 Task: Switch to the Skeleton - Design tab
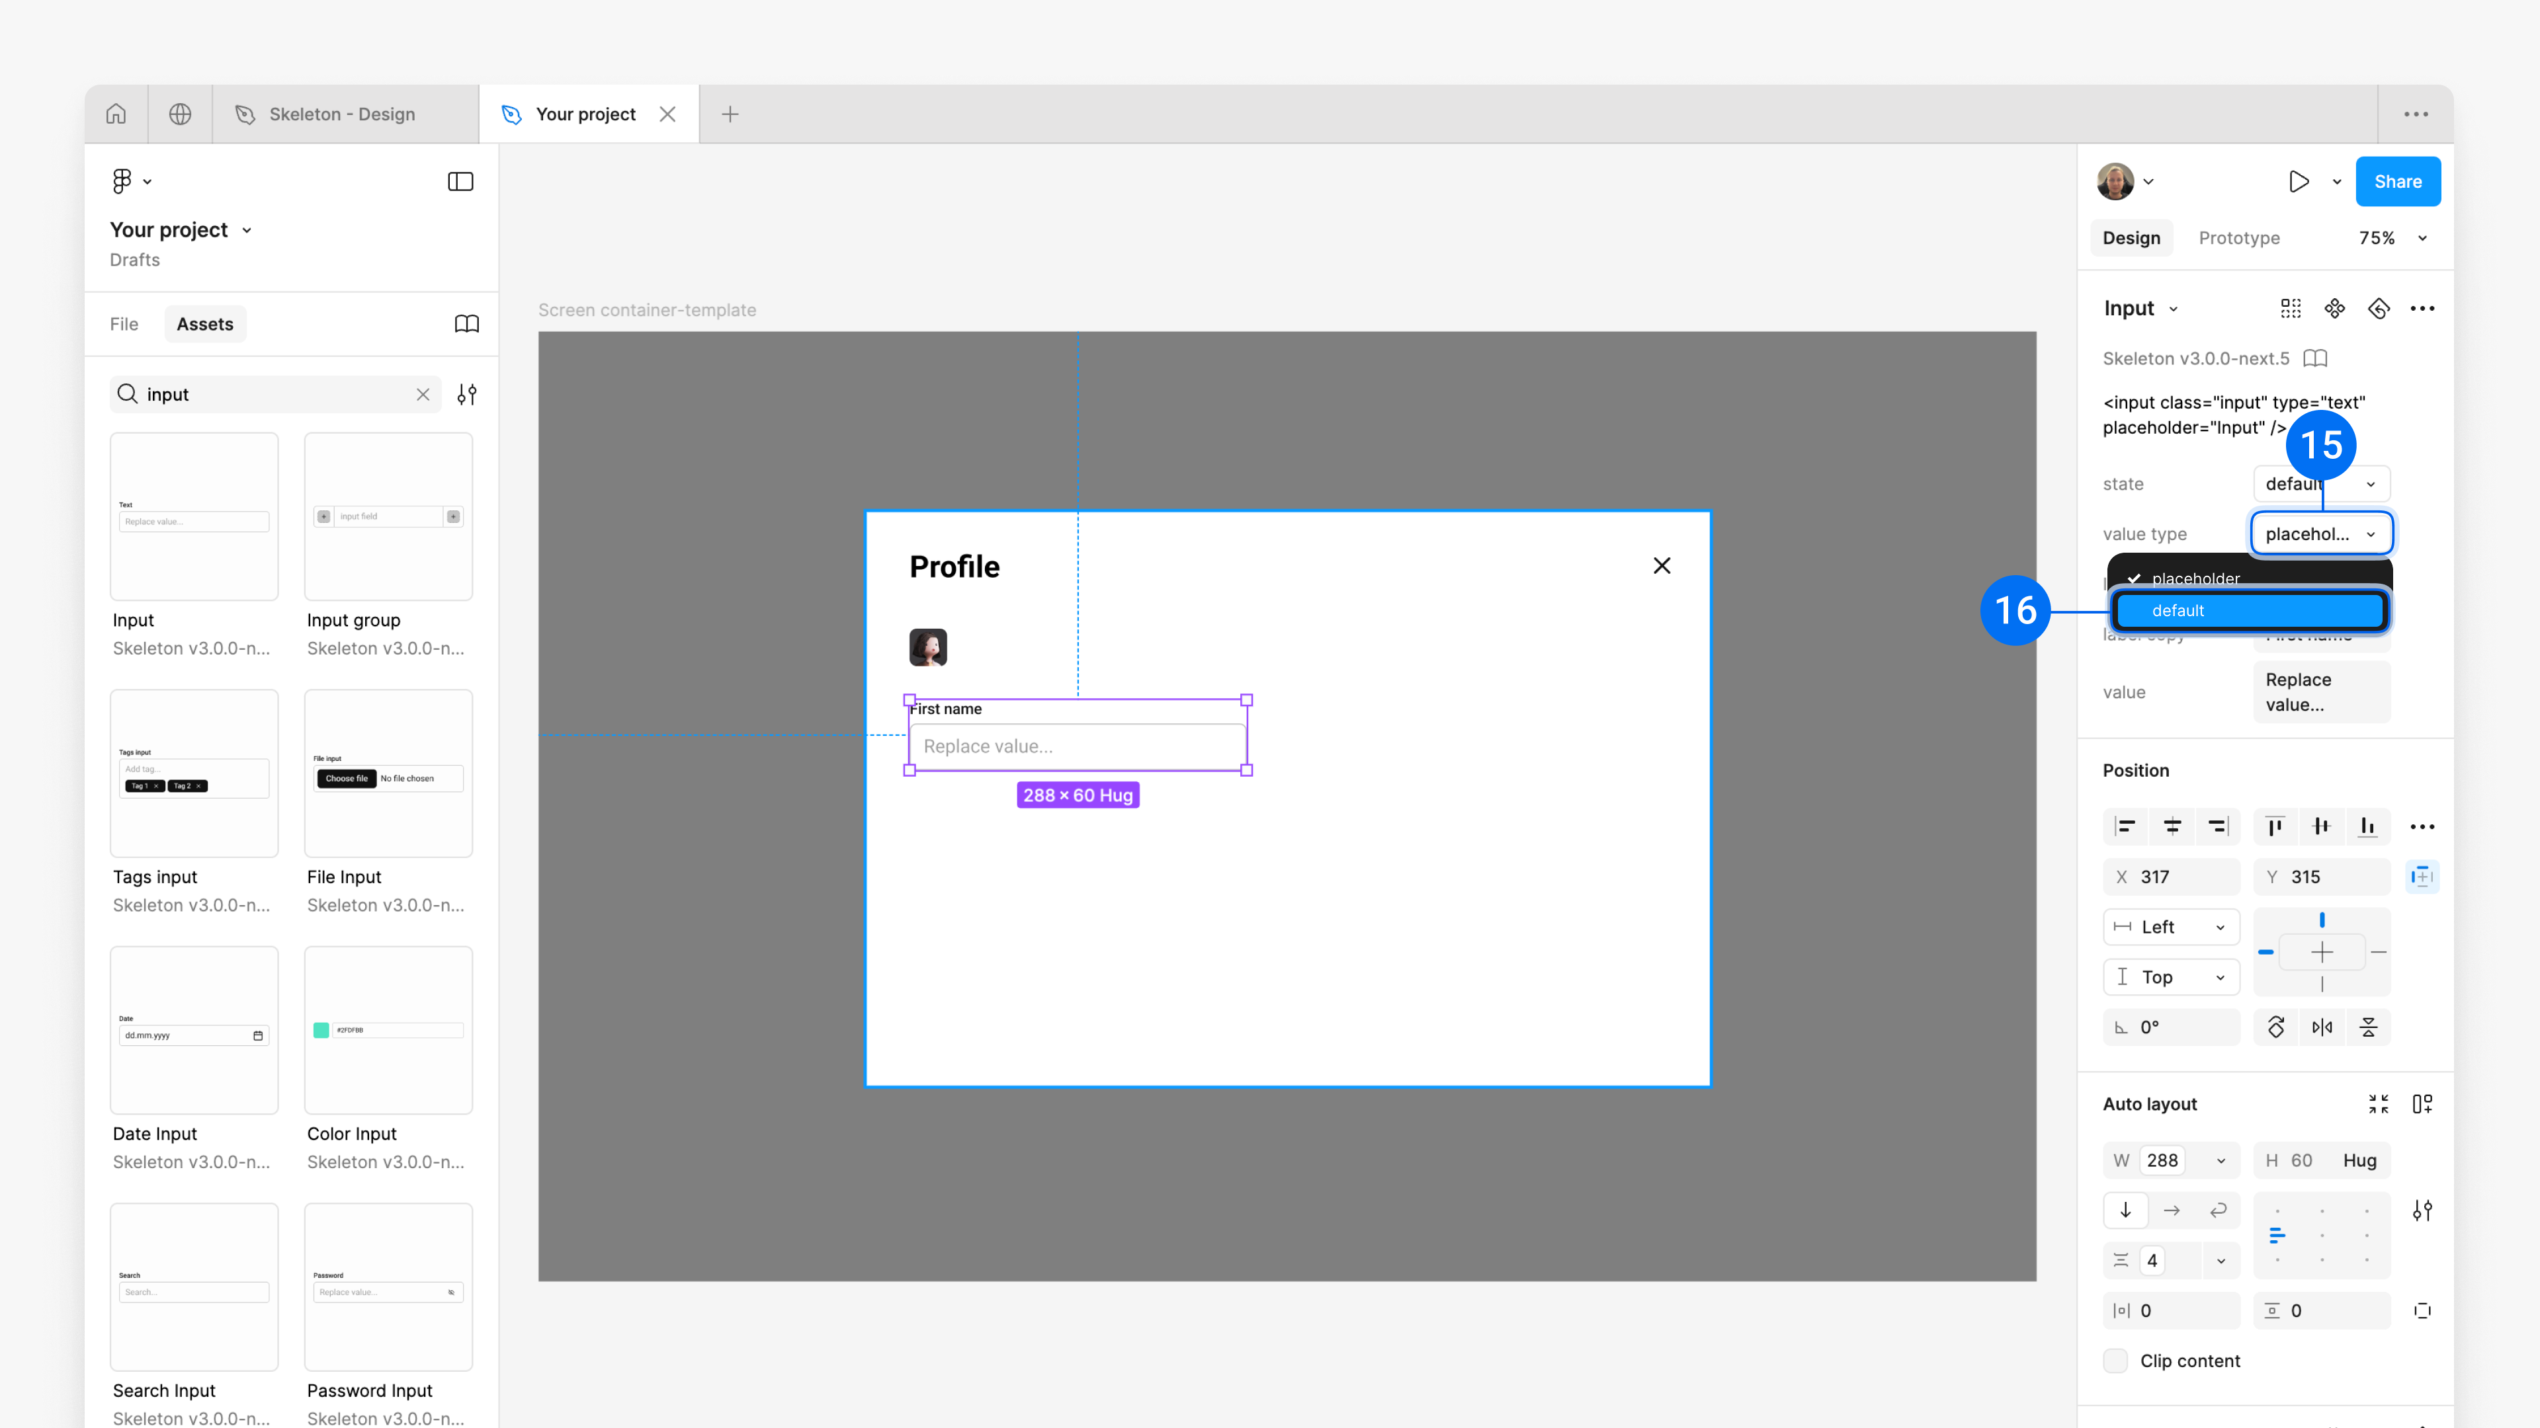(342, 114)
